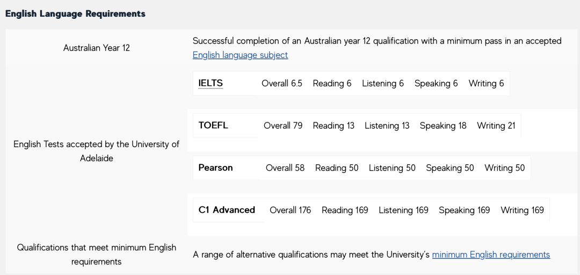
Task: Click the English Language Requirements heading
Action: [75, 13]
